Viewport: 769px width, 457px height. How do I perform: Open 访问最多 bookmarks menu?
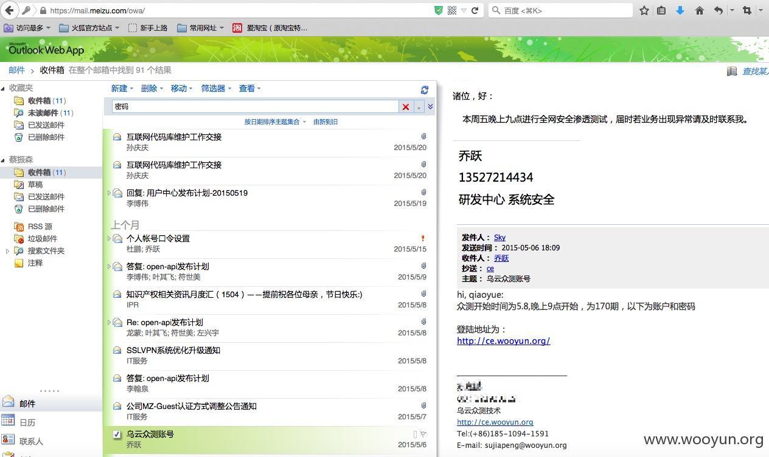pyautogui.click(x=27, y=28)
